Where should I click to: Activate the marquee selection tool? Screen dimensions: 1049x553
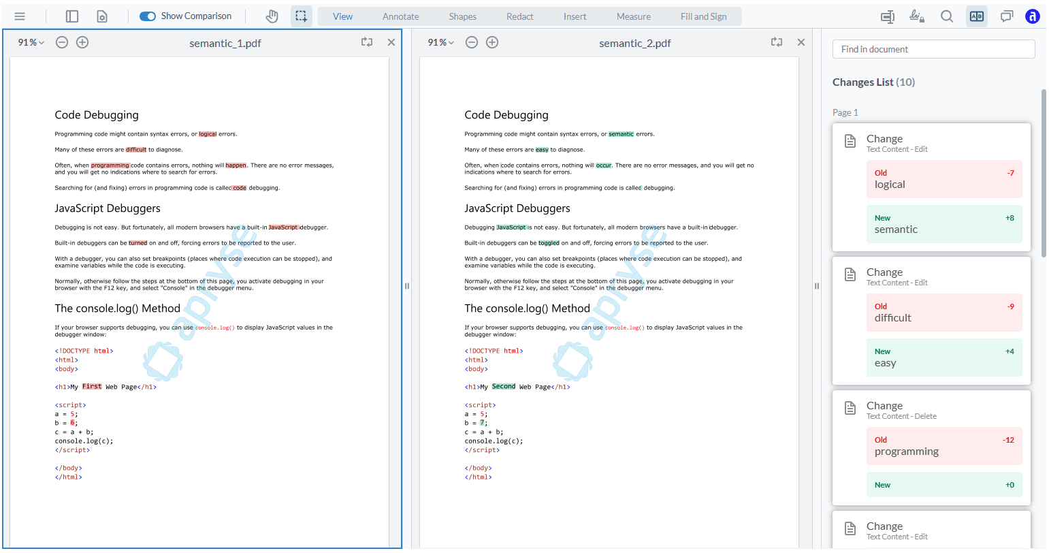point(301,16)
